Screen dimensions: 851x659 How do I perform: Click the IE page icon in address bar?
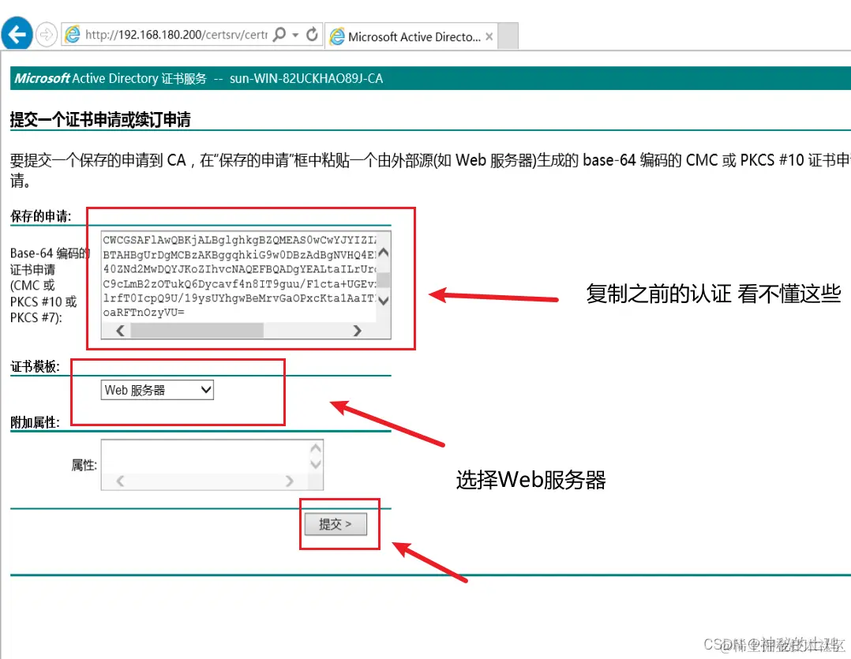[x=72, y=35]
